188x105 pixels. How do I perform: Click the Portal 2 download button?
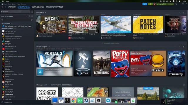tap(40, 72)
